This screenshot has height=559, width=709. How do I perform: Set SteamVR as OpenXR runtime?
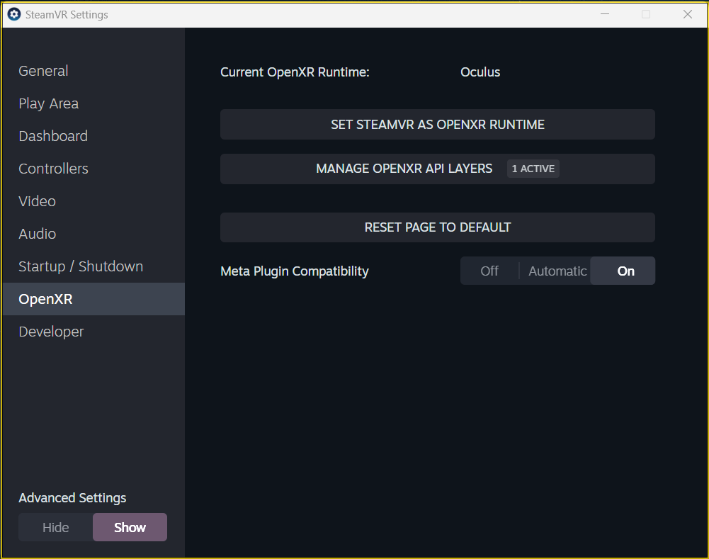(437, 125)
